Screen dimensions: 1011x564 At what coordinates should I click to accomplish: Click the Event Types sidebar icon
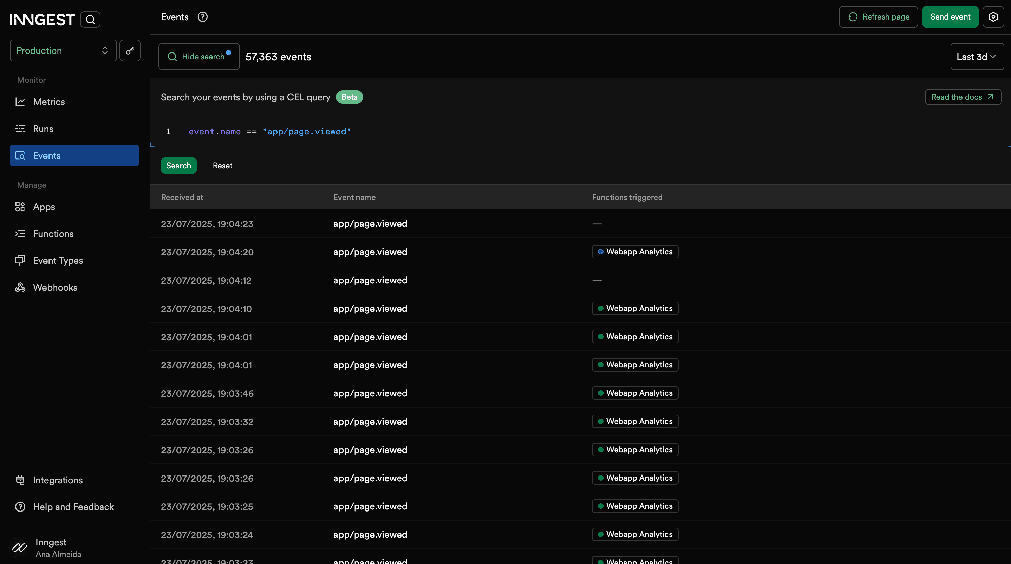tap(20, 260)
